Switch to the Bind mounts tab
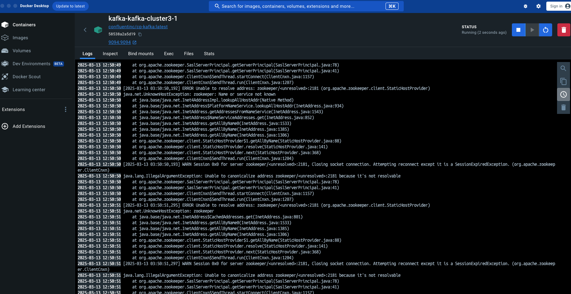Image resolution: width=571 pixels, height=294 pixels. tap(141, 54)
